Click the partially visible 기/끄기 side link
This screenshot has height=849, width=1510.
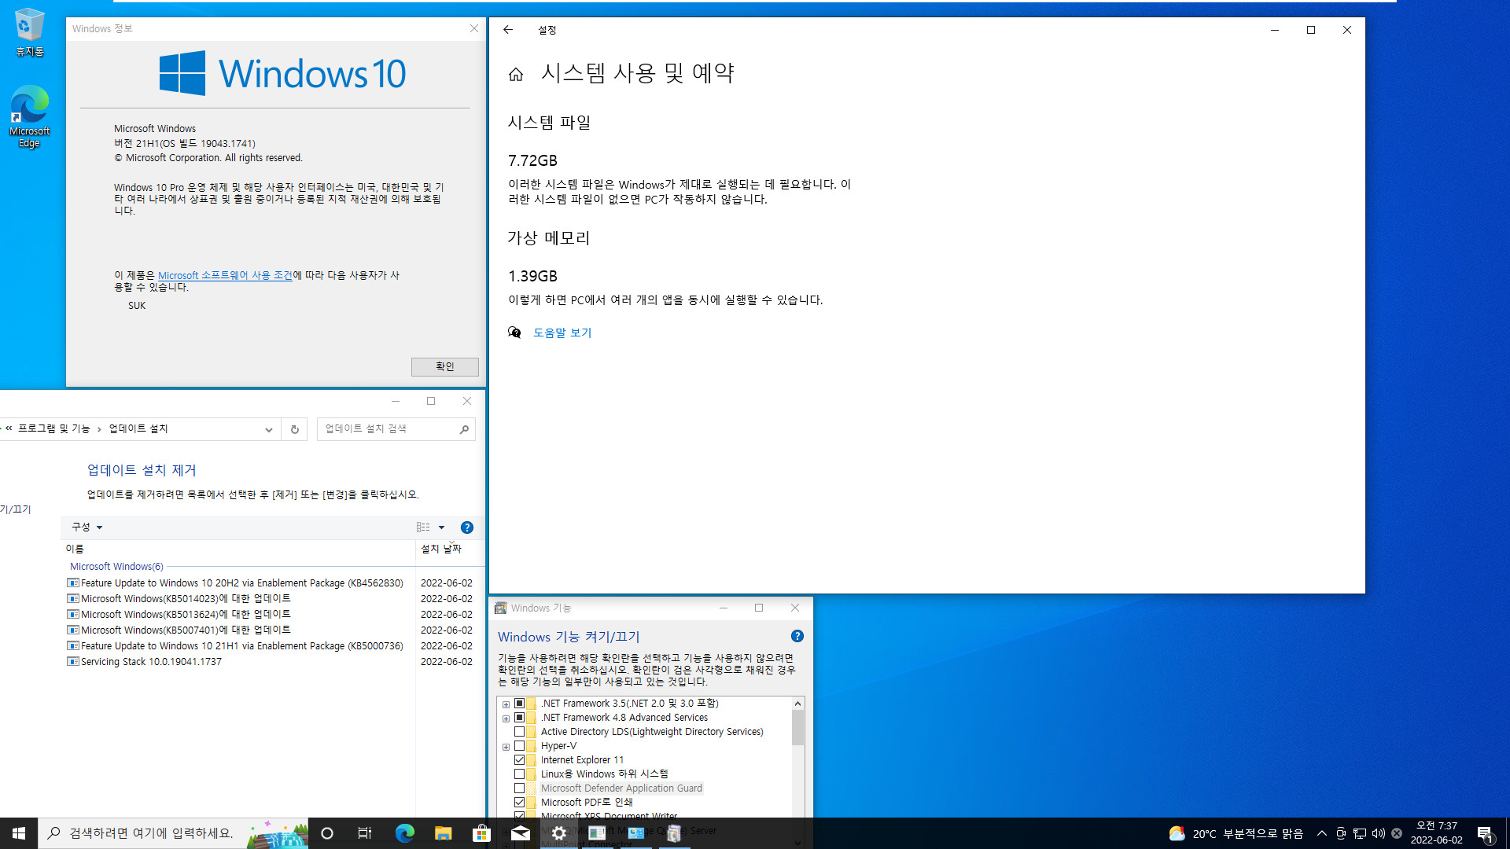(16, 509)
